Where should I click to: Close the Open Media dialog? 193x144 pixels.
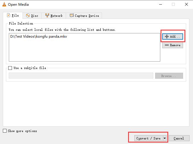tap(186, 5)
